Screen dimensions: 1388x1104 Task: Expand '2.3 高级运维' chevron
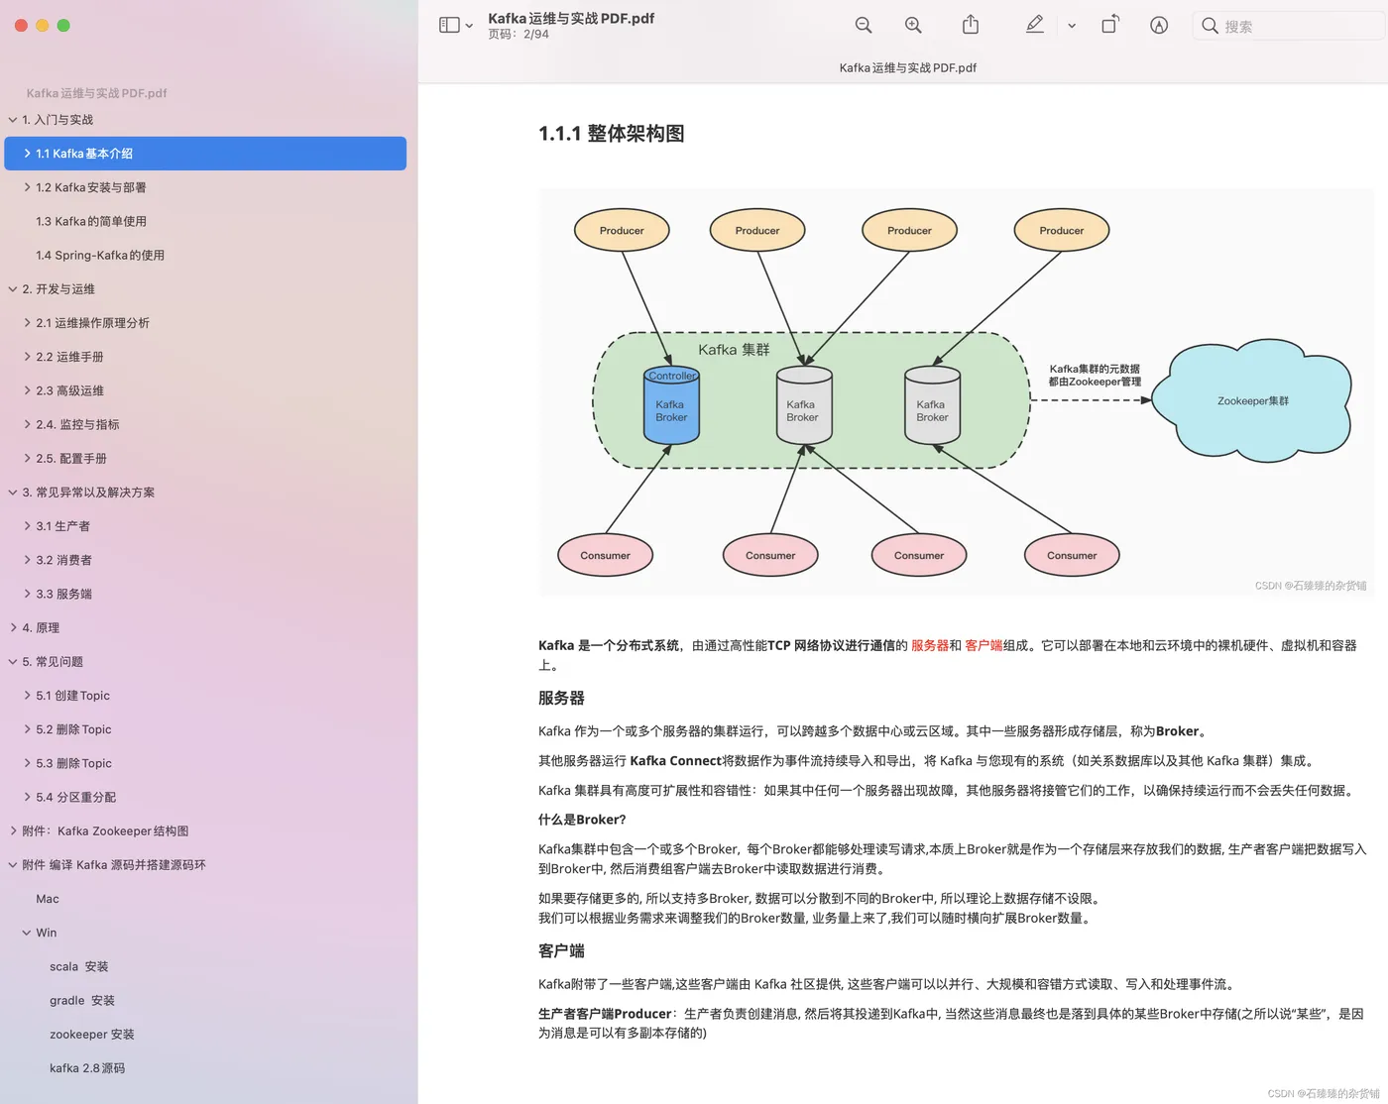tap(27, 390)
